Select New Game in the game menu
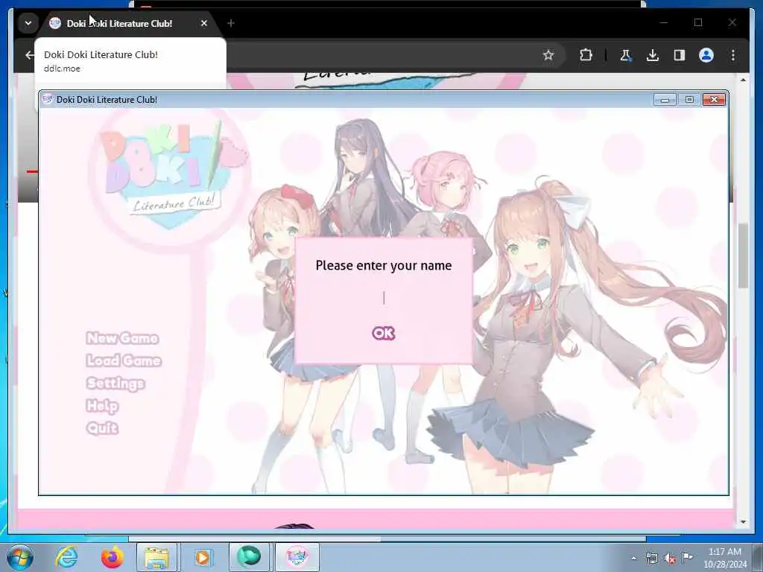763x572 pixels. [122, 338]
